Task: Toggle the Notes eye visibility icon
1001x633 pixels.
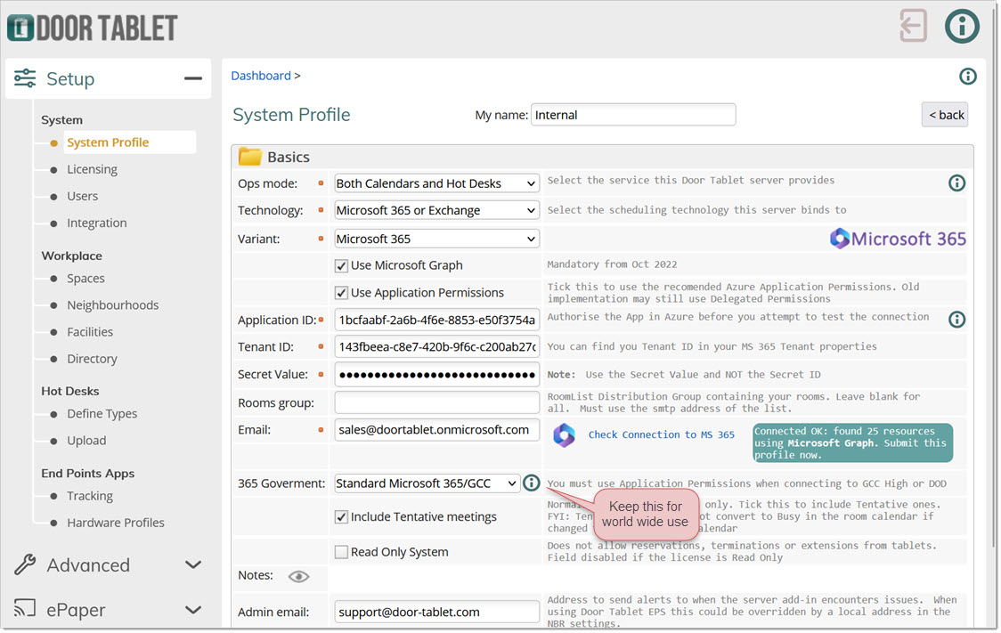Action: pos(298,577)
